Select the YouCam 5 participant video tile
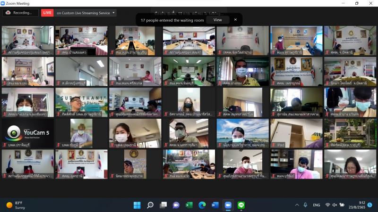This screenshot has height=212, width=378. point(28,133)
